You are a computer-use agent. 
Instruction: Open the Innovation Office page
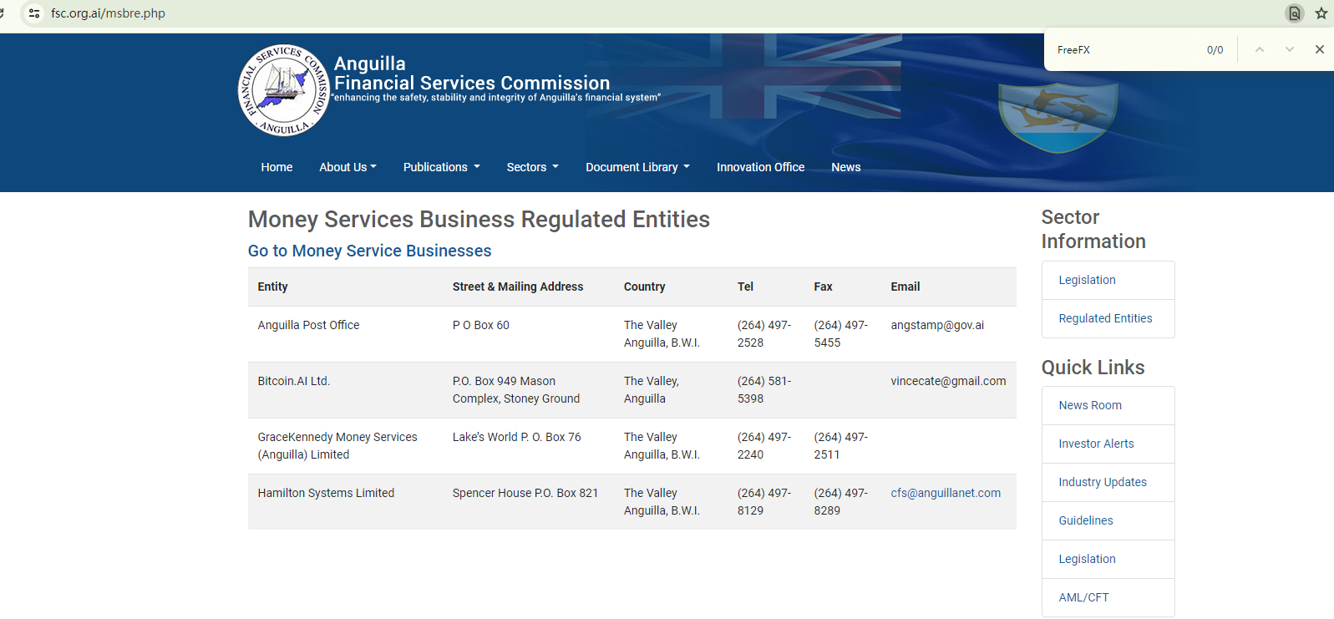coord(760,167)
